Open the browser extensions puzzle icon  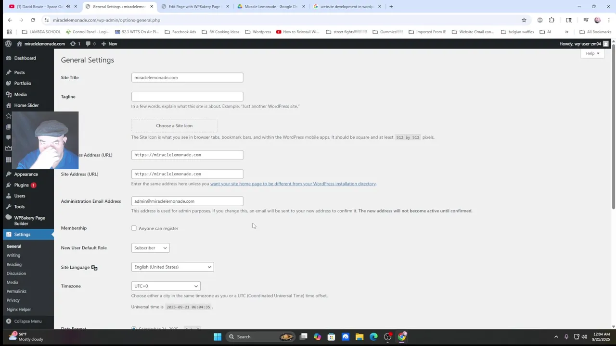pos(552,20)
